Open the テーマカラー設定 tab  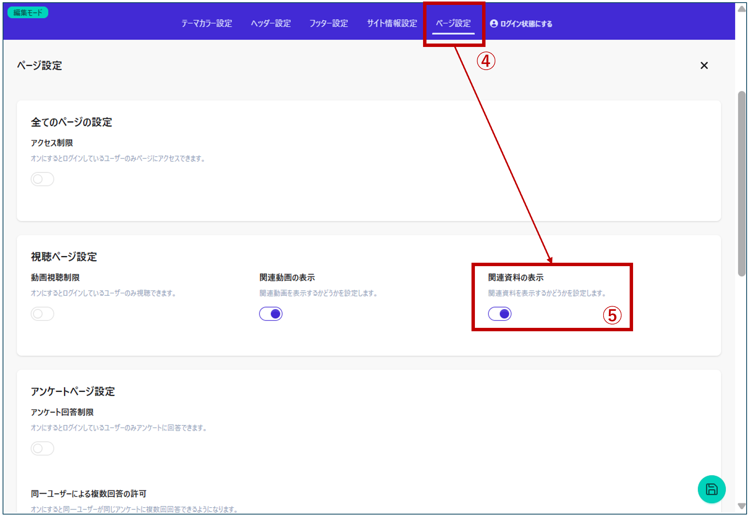click(207, 23)
